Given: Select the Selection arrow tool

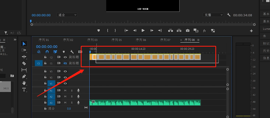Looking at the screenshot, I should [x=24, y=44].
